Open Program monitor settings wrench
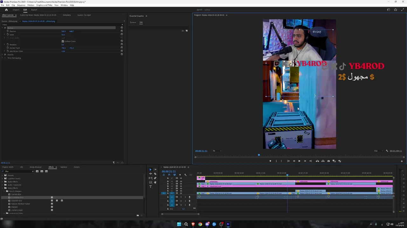 pyautogui.click(x=387, y=151)
